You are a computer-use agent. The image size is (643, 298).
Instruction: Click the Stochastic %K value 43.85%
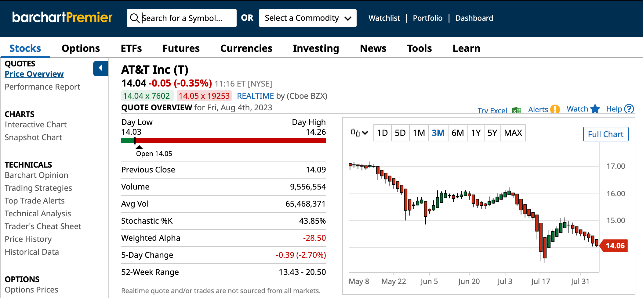pyautogui.click(x=312, y=221)
